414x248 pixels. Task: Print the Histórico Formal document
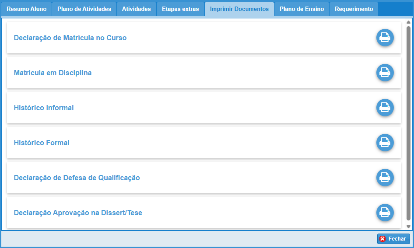click(385, 143)
